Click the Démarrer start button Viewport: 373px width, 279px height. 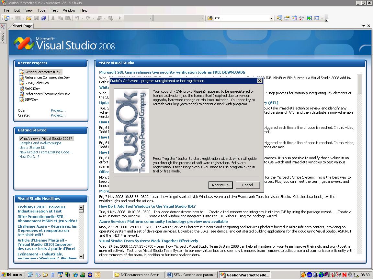tap(13, 275)
